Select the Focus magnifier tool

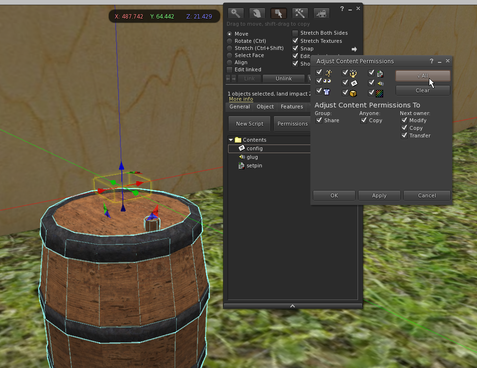coord(235,13)
